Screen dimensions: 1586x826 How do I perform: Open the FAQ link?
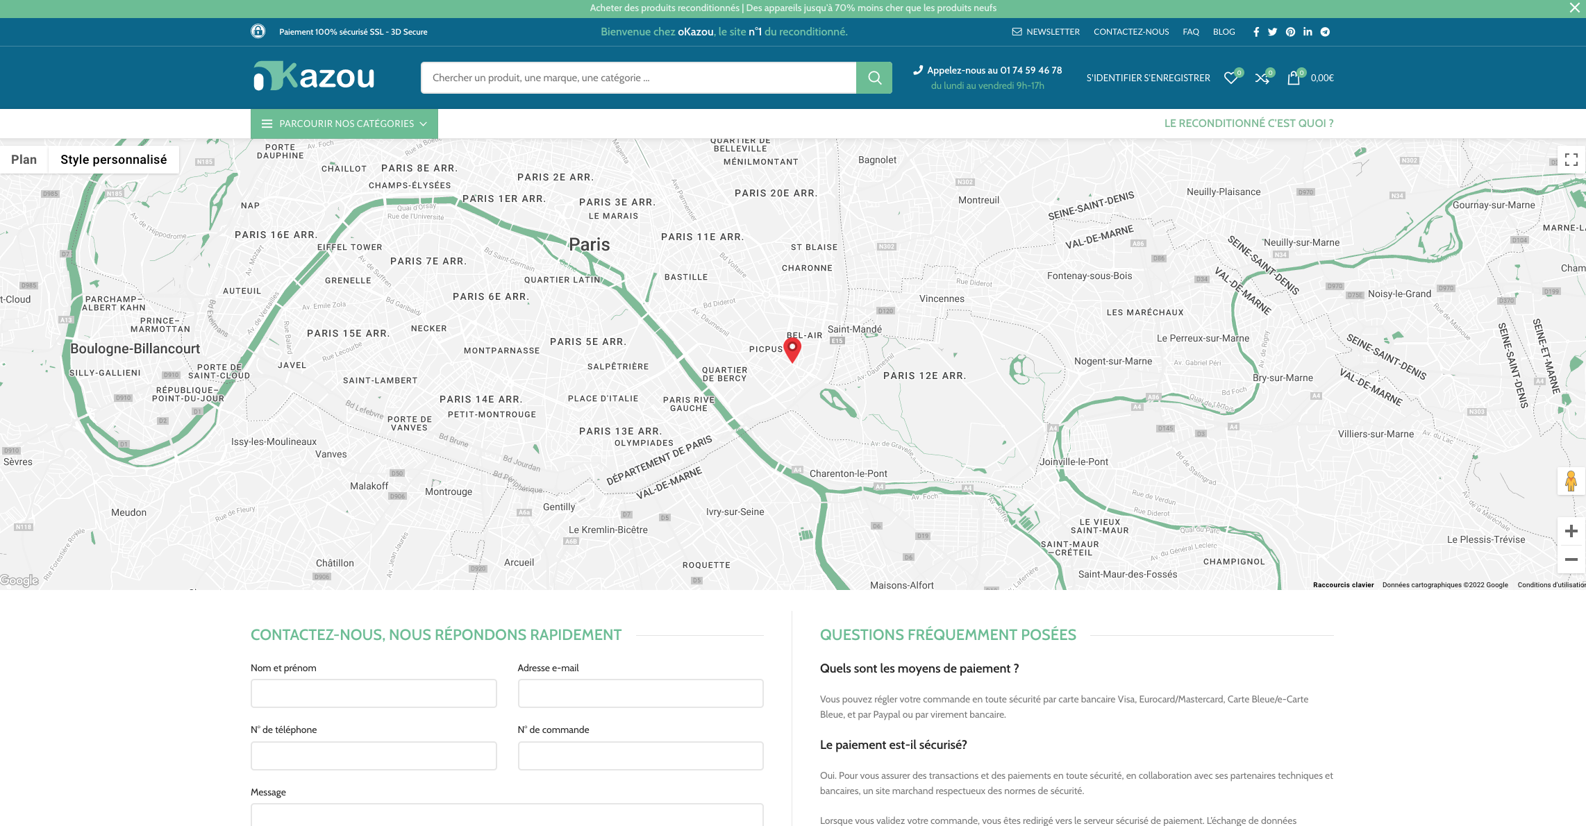pyautogui.click(x=1191, y=32)
